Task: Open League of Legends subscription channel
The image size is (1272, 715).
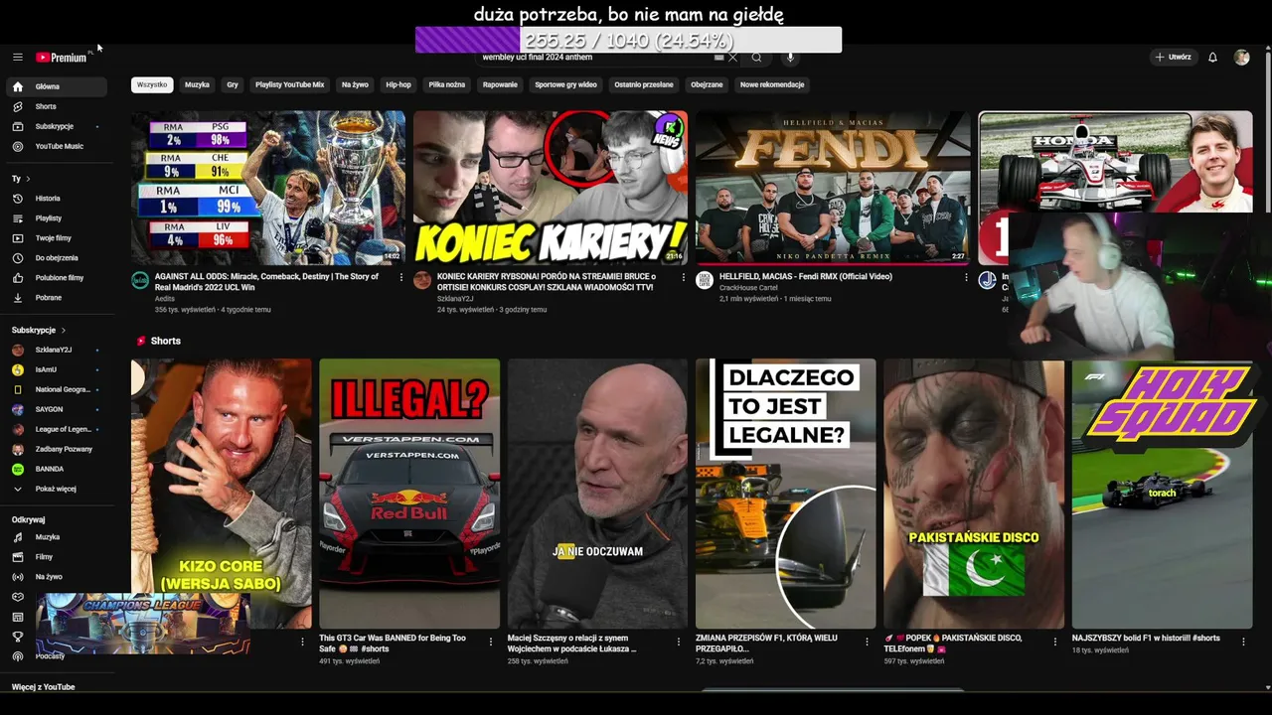Action: [59, 429]
